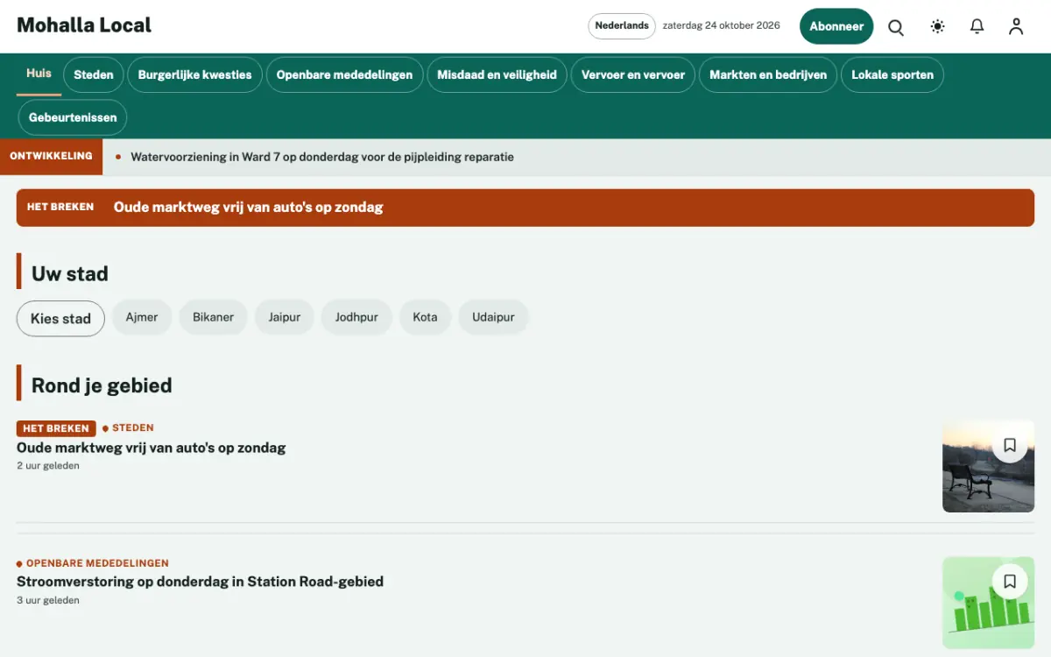Select the Huis tab

[x=39, y=74]
